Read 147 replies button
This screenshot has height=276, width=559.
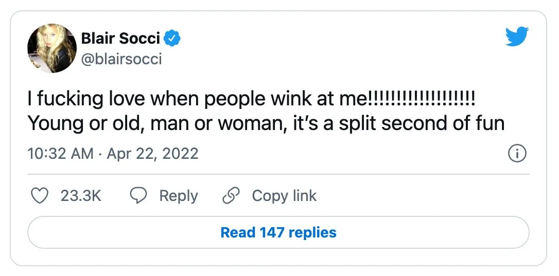coord(278,232)
